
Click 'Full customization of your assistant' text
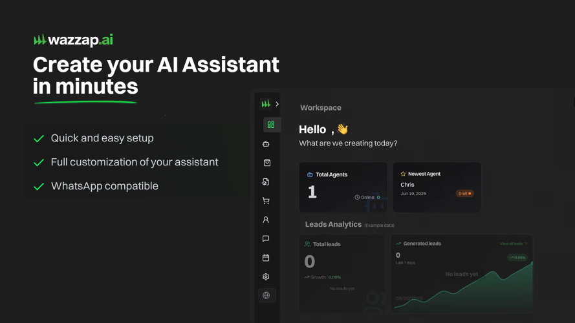[x=135, y=162]
